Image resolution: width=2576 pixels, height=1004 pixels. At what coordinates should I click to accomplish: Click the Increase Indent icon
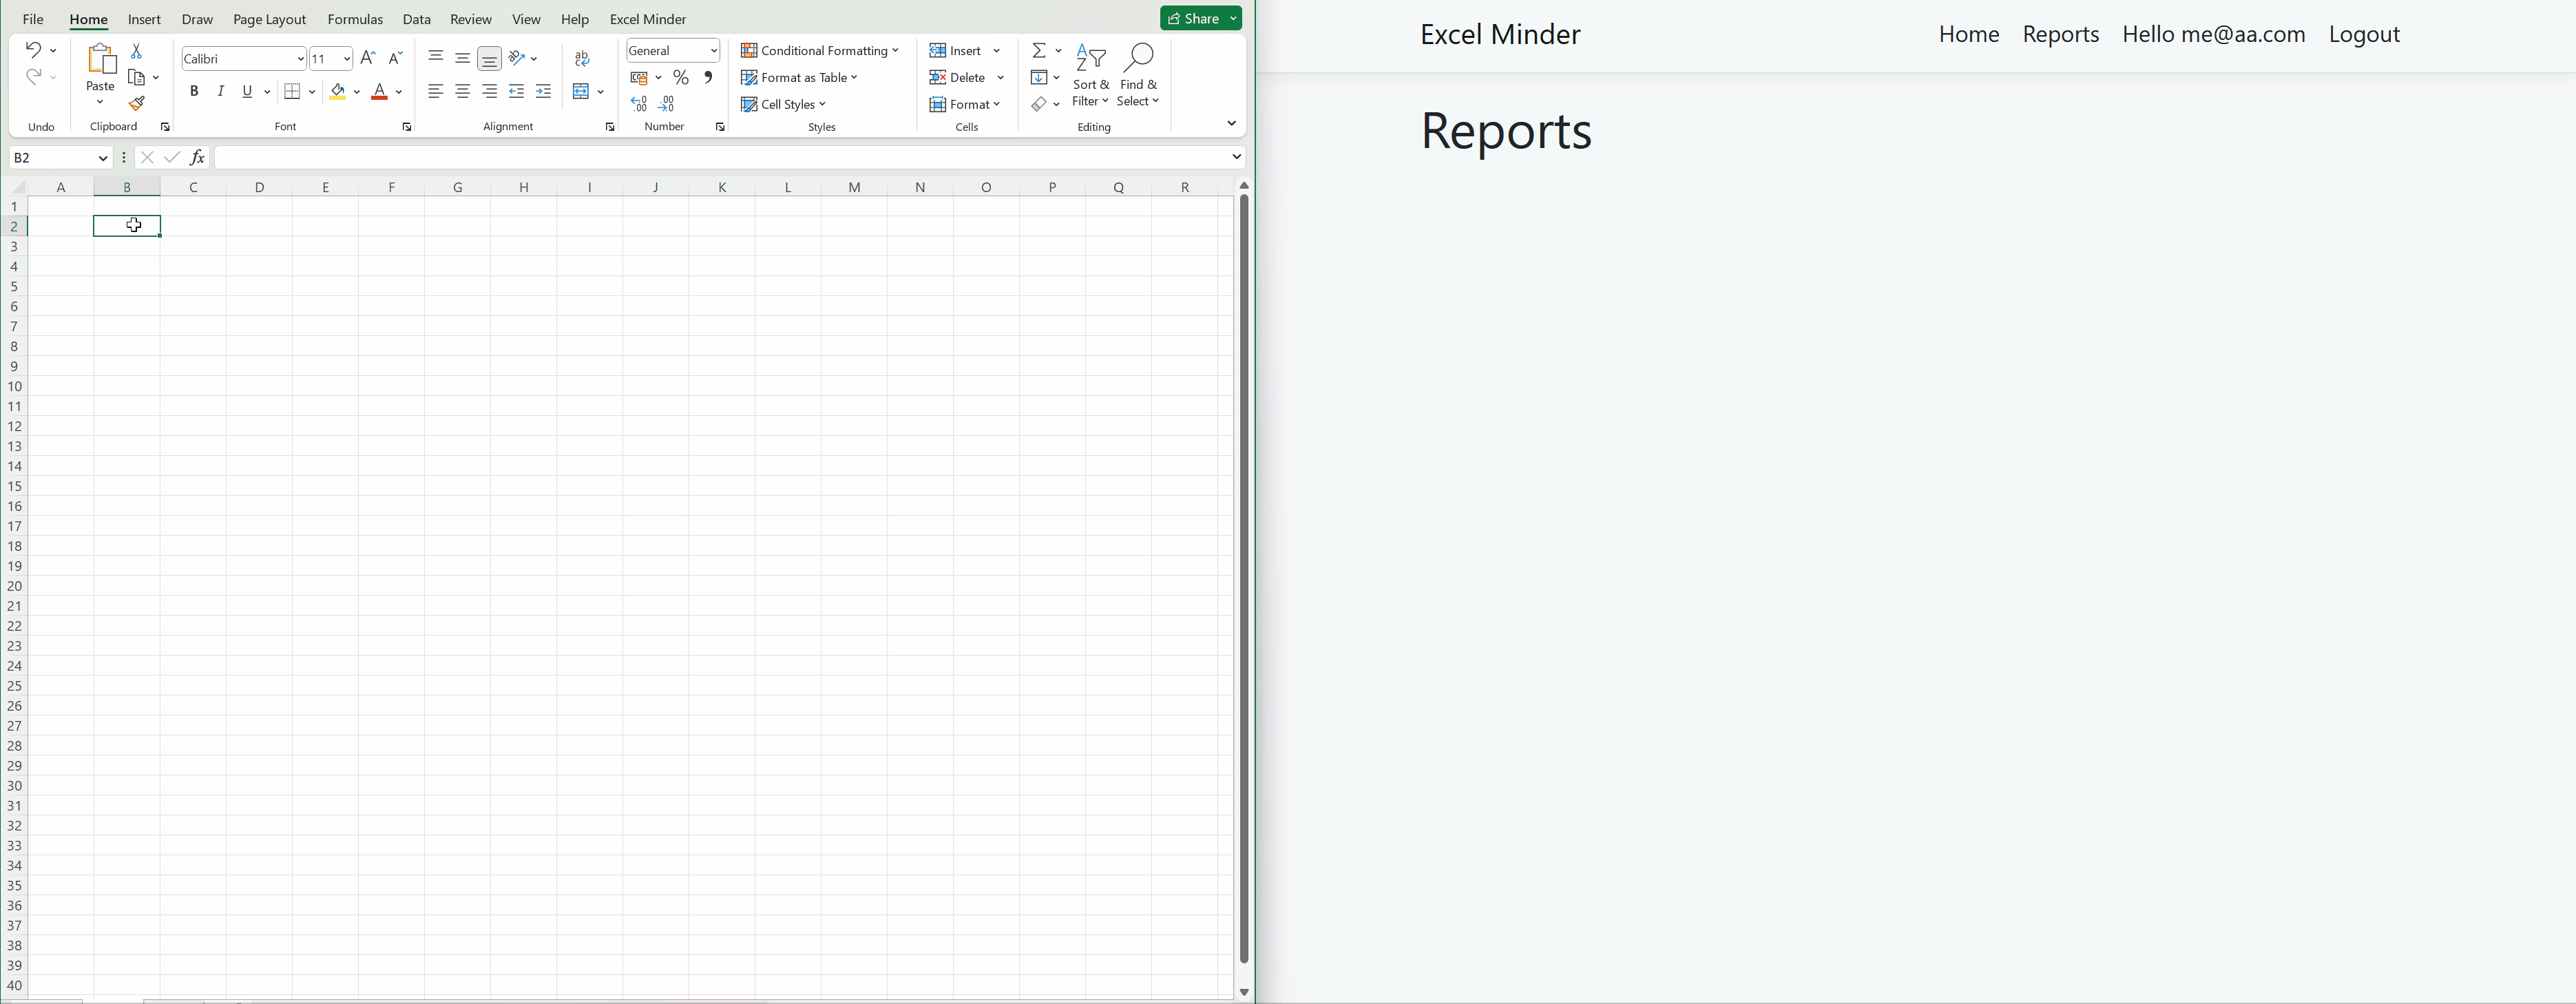(543, 92)
